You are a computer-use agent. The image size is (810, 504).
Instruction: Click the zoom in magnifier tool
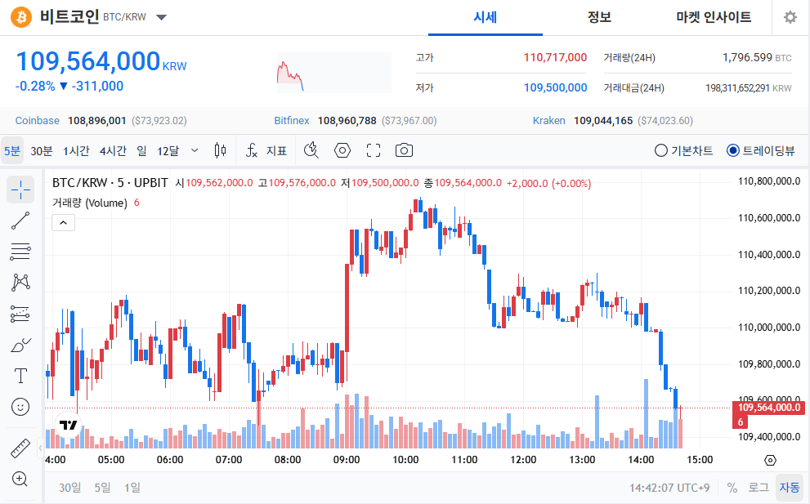point(20,479)
